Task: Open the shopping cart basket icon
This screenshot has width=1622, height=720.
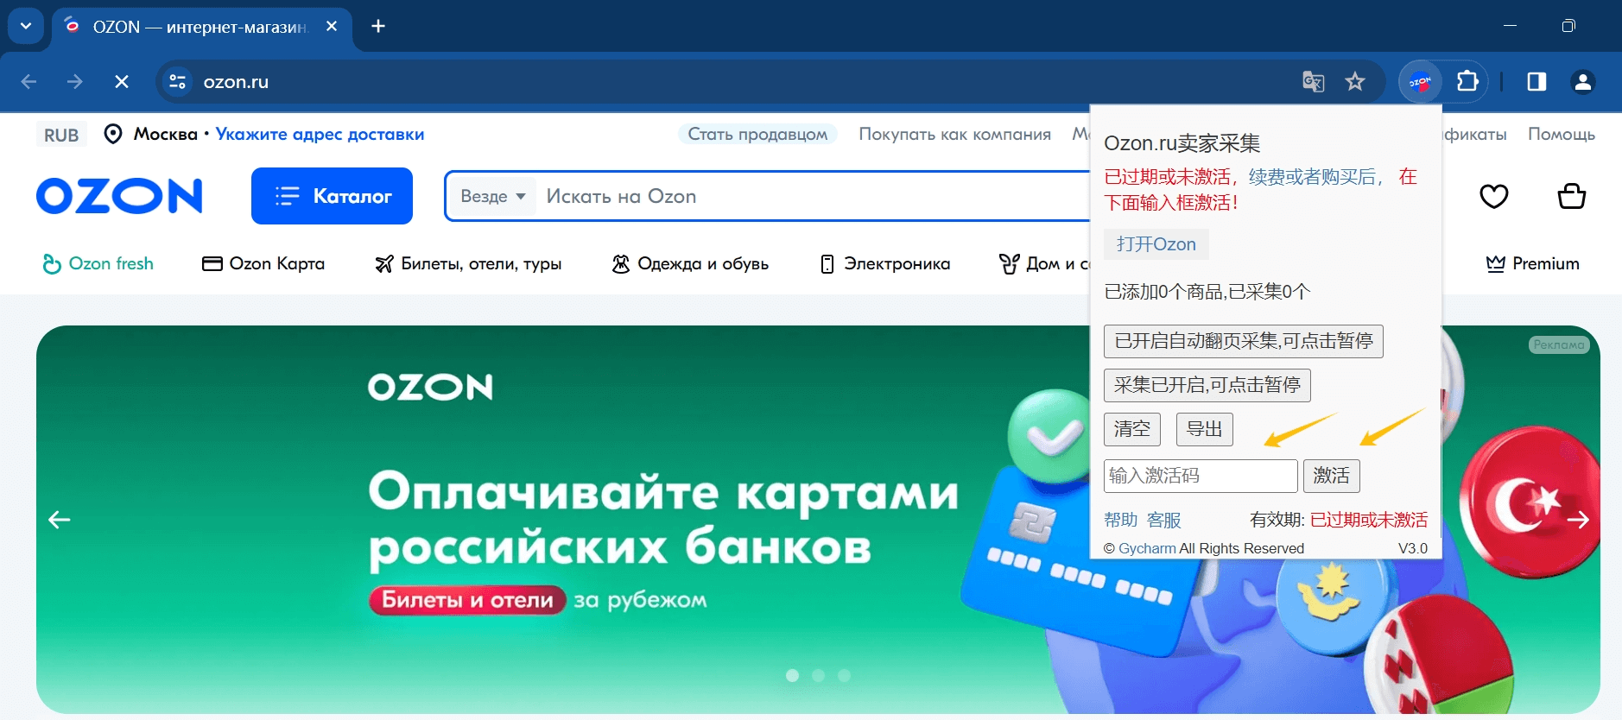Action: 1572,197
